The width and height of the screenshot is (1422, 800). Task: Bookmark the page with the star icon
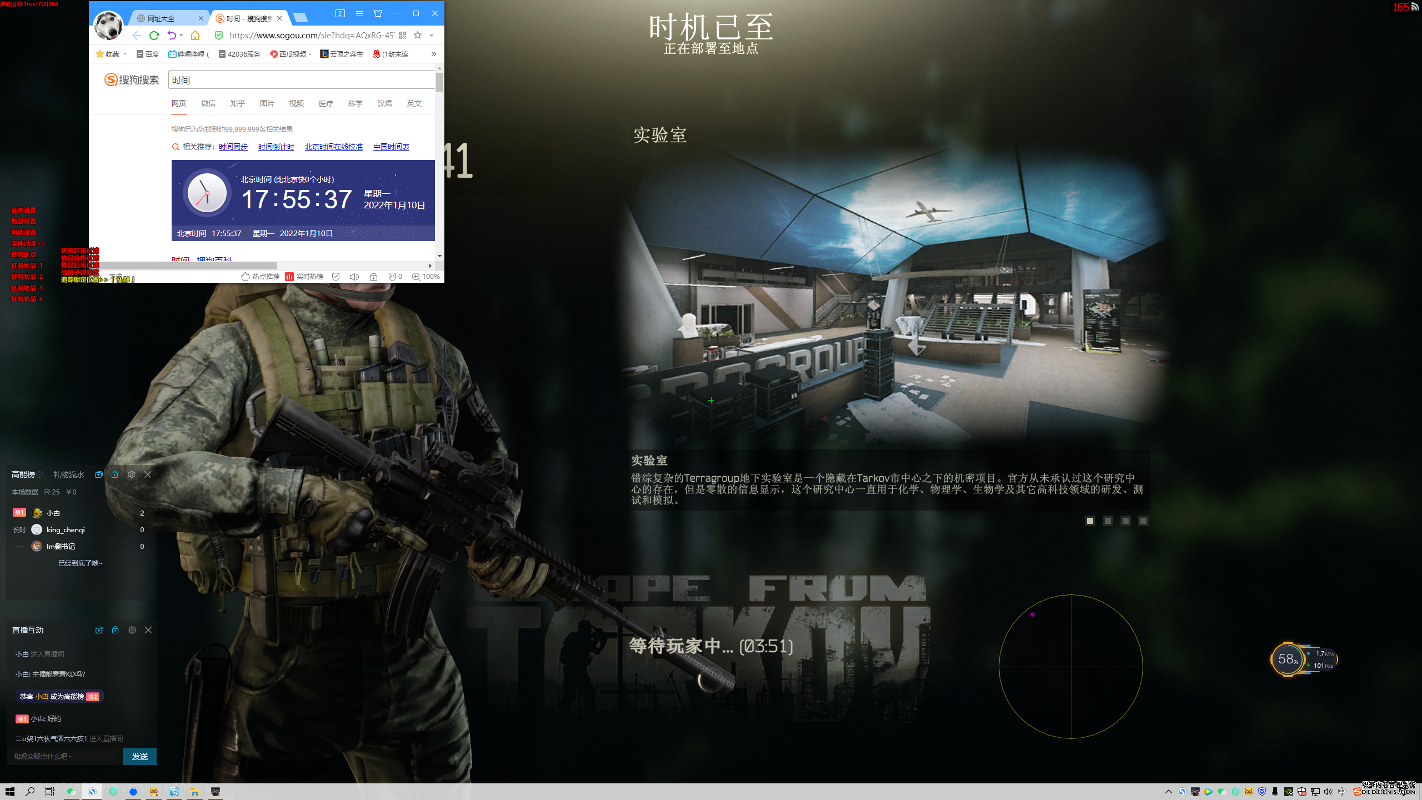pos(418,35)
